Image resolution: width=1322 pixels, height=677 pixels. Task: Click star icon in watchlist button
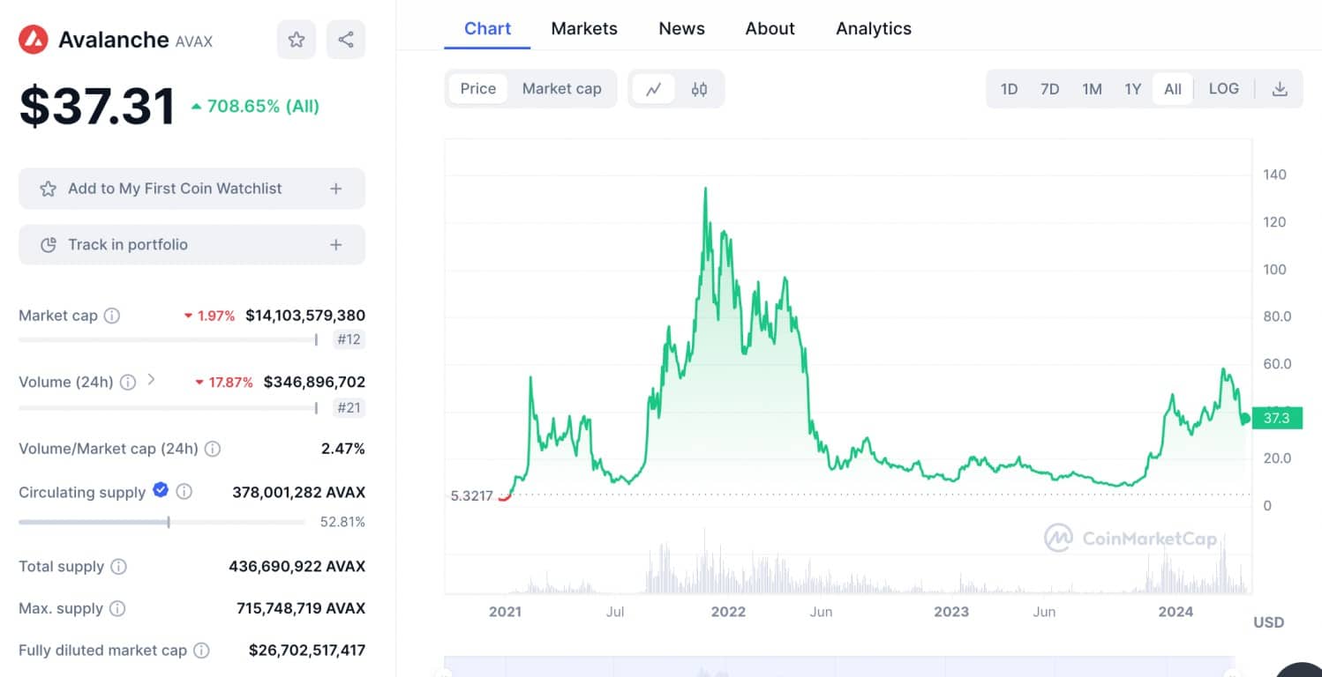point(49,189)
